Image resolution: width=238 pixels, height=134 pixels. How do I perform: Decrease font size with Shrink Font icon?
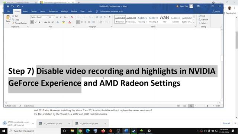[x=61, y=17]
